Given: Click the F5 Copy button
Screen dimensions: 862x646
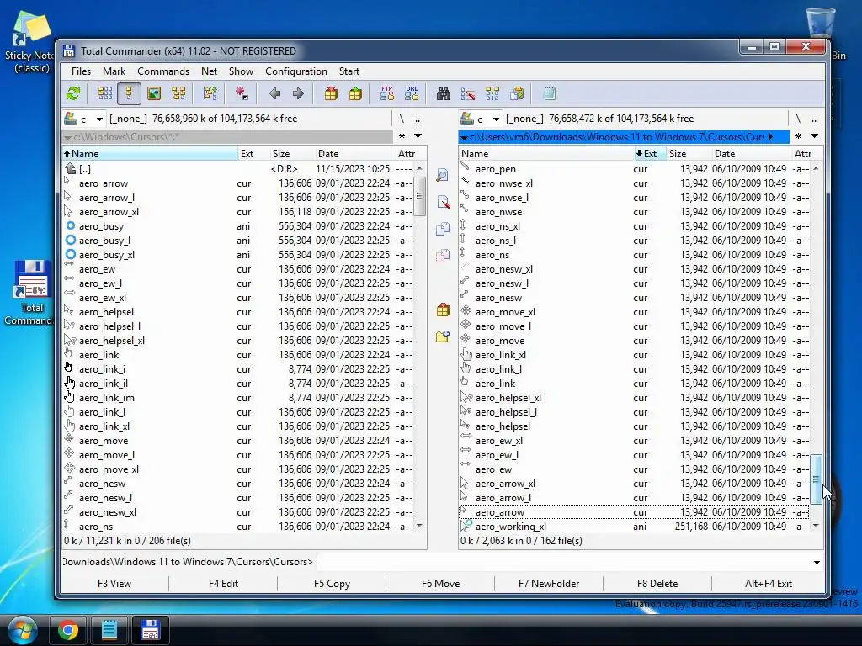Looking at the screenshot, I should point(332,584).
